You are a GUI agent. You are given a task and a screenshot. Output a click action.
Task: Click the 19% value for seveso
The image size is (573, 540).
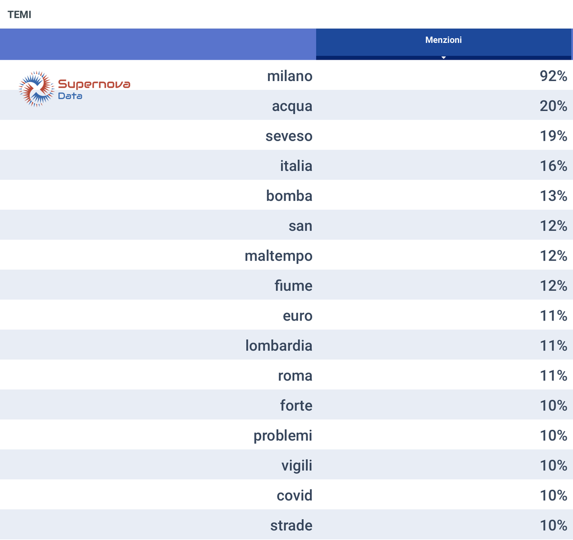point(553,136)
